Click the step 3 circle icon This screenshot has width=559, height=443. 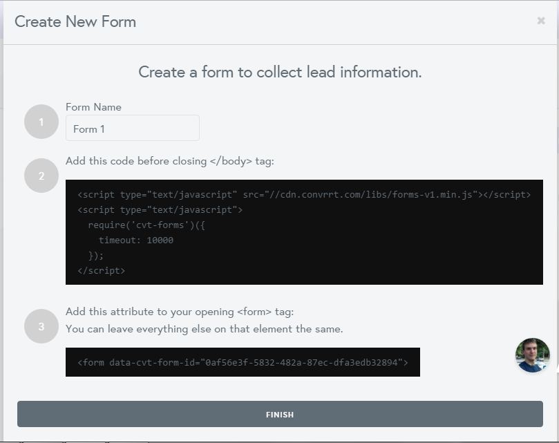41,326
